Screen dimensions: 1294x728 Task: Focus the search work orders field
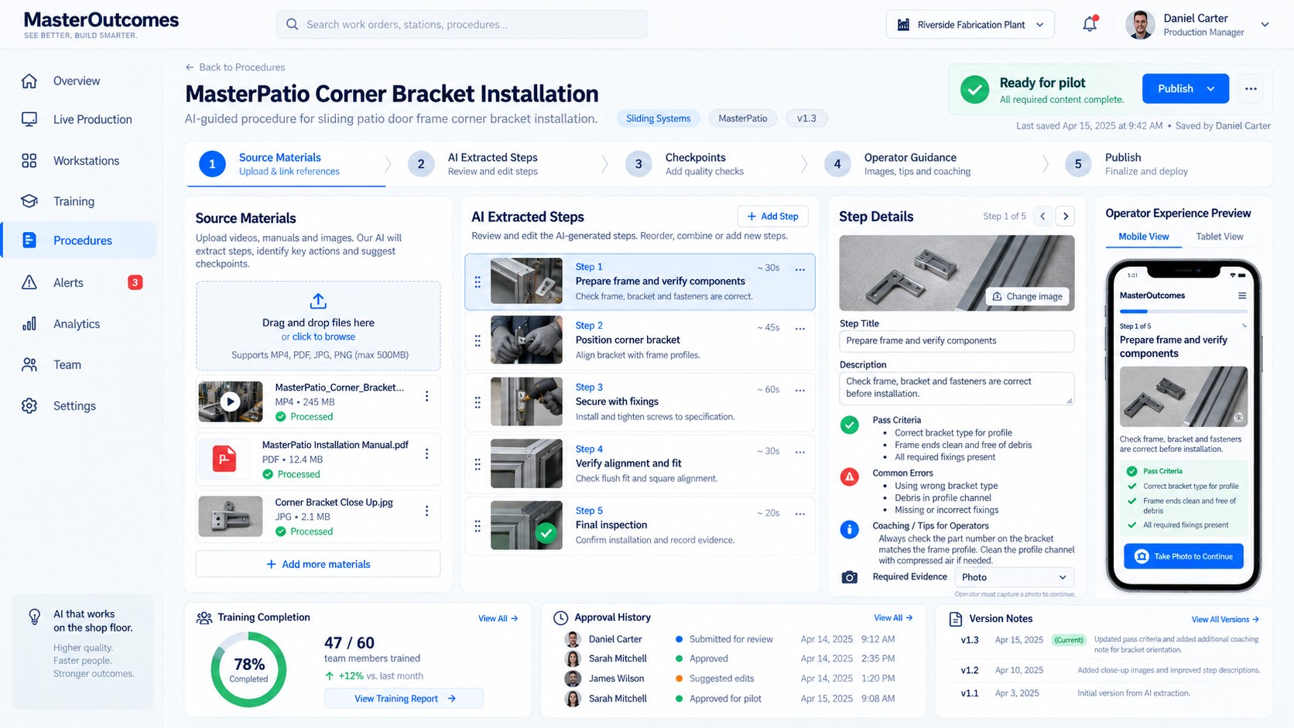click(x=462, y=25)
